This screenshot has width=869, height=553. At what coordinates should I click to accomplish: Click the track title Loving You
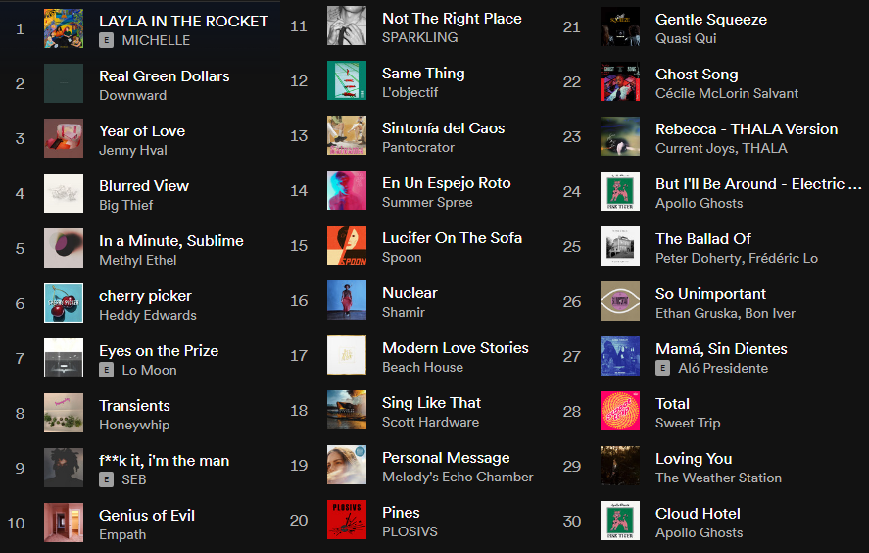[x=694, y=458]
